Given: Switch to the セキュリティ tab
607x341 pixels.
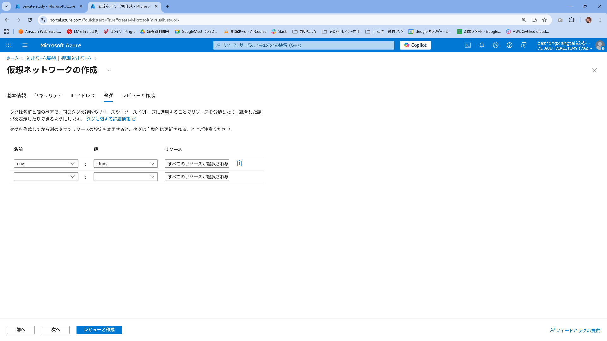Looking at the screenshot, I should pyautogui.click(x=48, y=95).
